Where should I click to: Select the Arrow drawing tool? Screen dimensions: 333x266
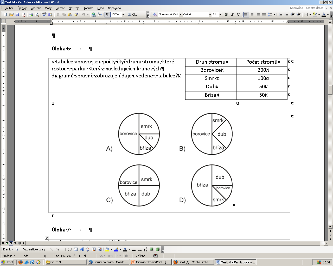pyautogui.click(x=57, y=249)
